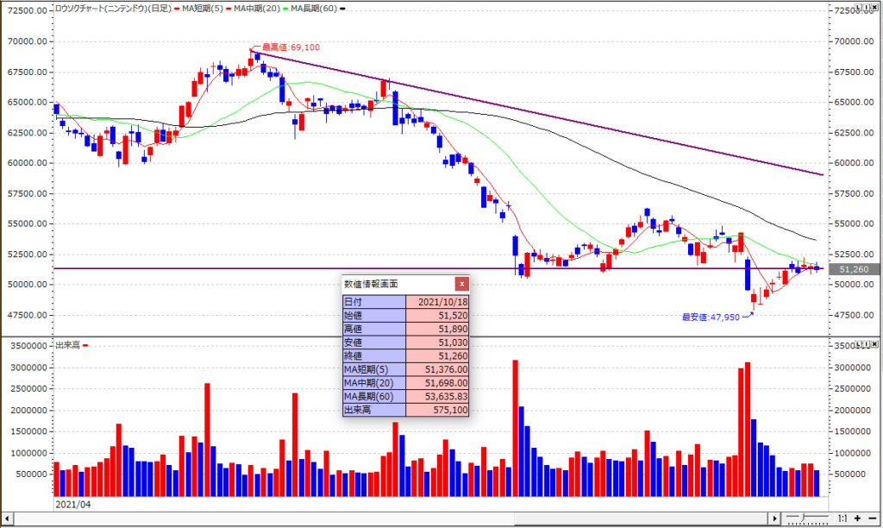Click the 最高値:69,100 high price annotation

coord(291,47)
